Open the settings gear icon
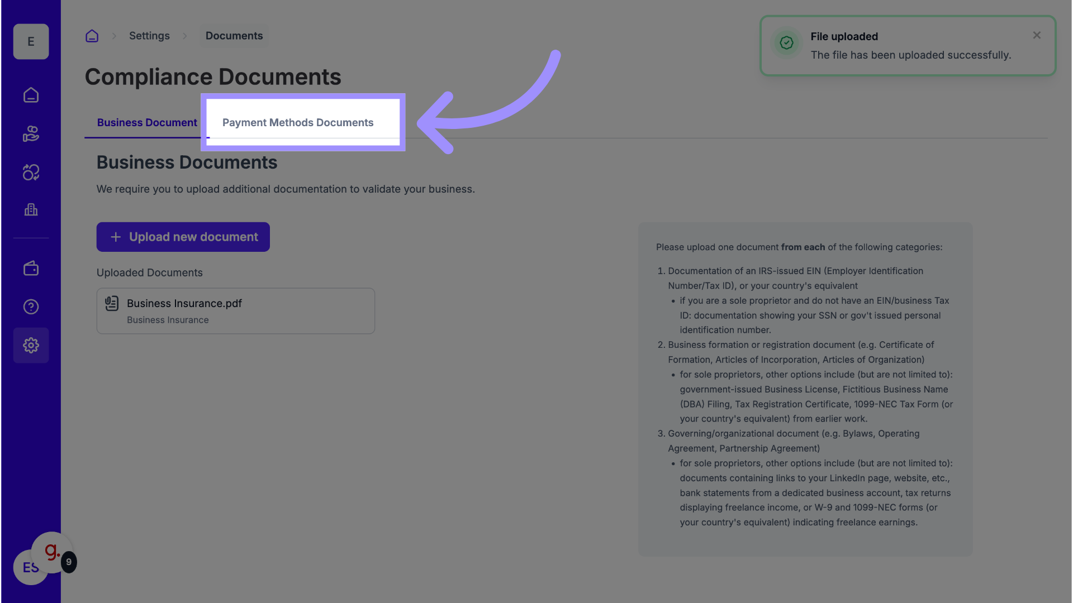The image size is (1073, 603). click(x=31, y=345)
